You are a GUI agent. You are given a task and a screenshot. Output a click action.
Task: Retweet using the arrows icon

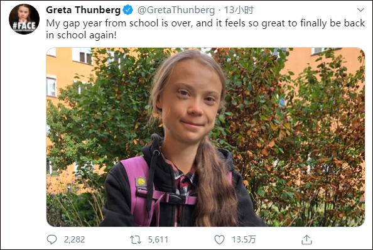point(136,240)
